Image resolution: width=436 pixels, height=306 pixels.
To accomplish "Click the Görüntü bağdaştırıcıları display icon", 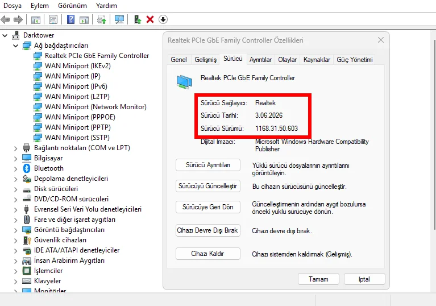I will pyautogui.click(x=27, y=230).
